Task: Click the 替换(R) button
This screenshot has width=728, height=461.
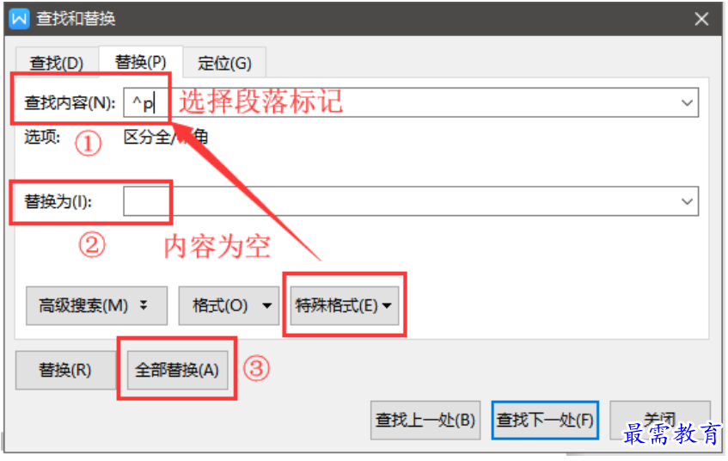Action: pyautogui.click(x=65, y=370)
